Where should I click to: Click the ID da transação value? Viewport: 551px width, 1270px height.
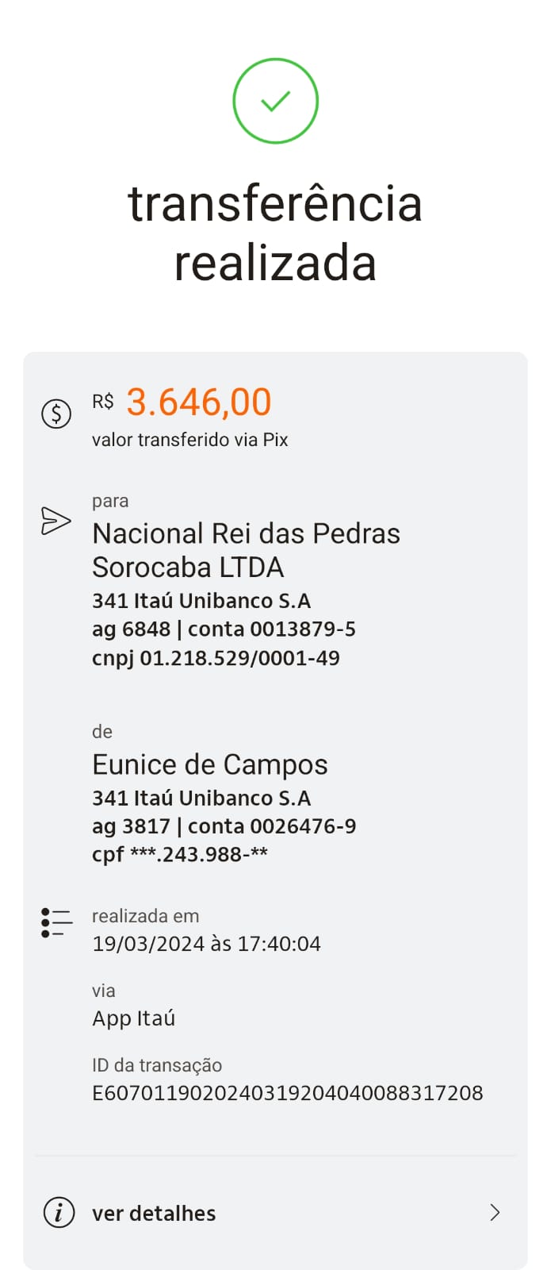[287, 1092]
